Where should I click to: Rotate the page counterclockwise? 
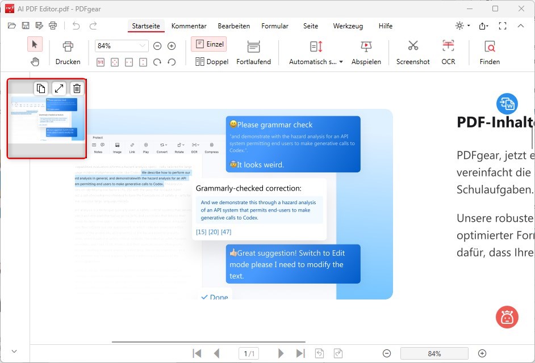(x=172, y=62)
